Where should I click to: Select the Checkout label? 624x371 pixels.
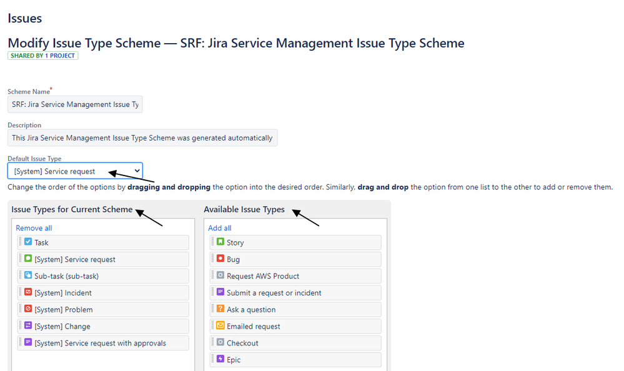click(242, 343)
